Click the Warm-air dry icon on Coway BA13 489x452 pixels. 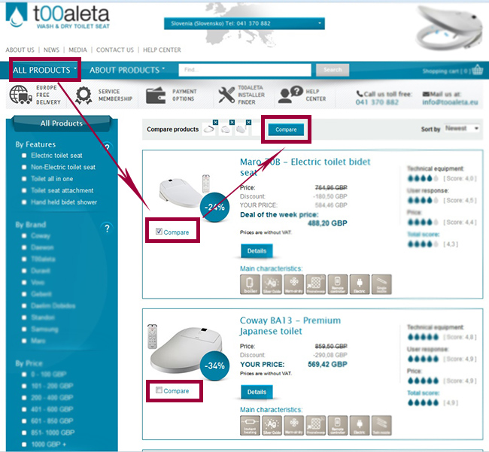pos(293,425)
